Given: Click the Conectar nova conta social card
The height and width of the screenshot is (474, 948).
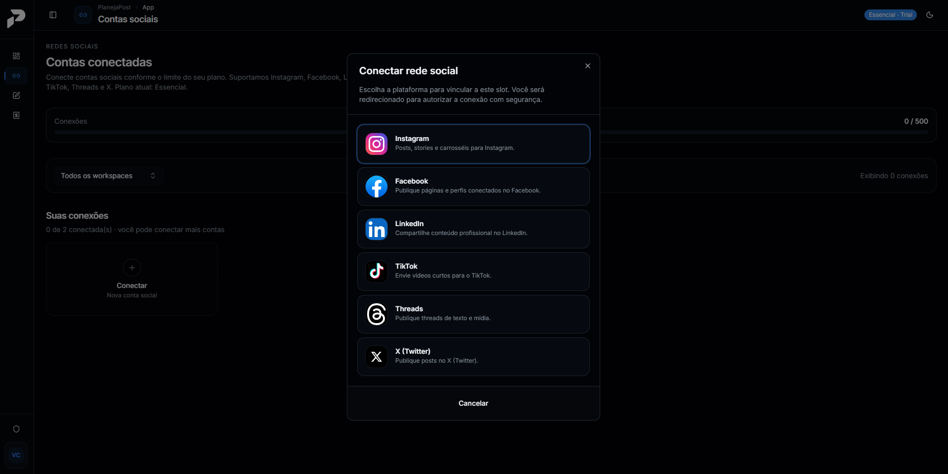Looking at the screenshot, I should tap(132, 279).
